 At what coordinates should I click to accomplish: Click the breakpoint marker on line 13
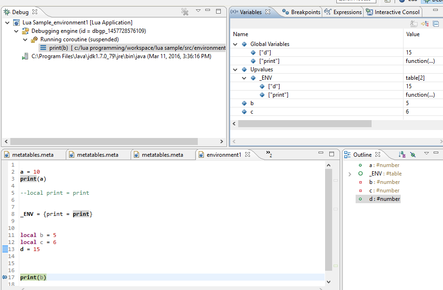5,249
